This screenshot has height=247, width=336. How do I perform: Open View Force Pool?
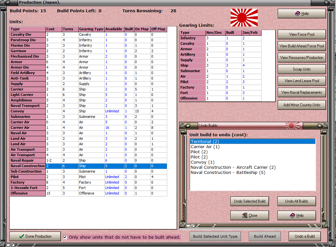(302, 34)
